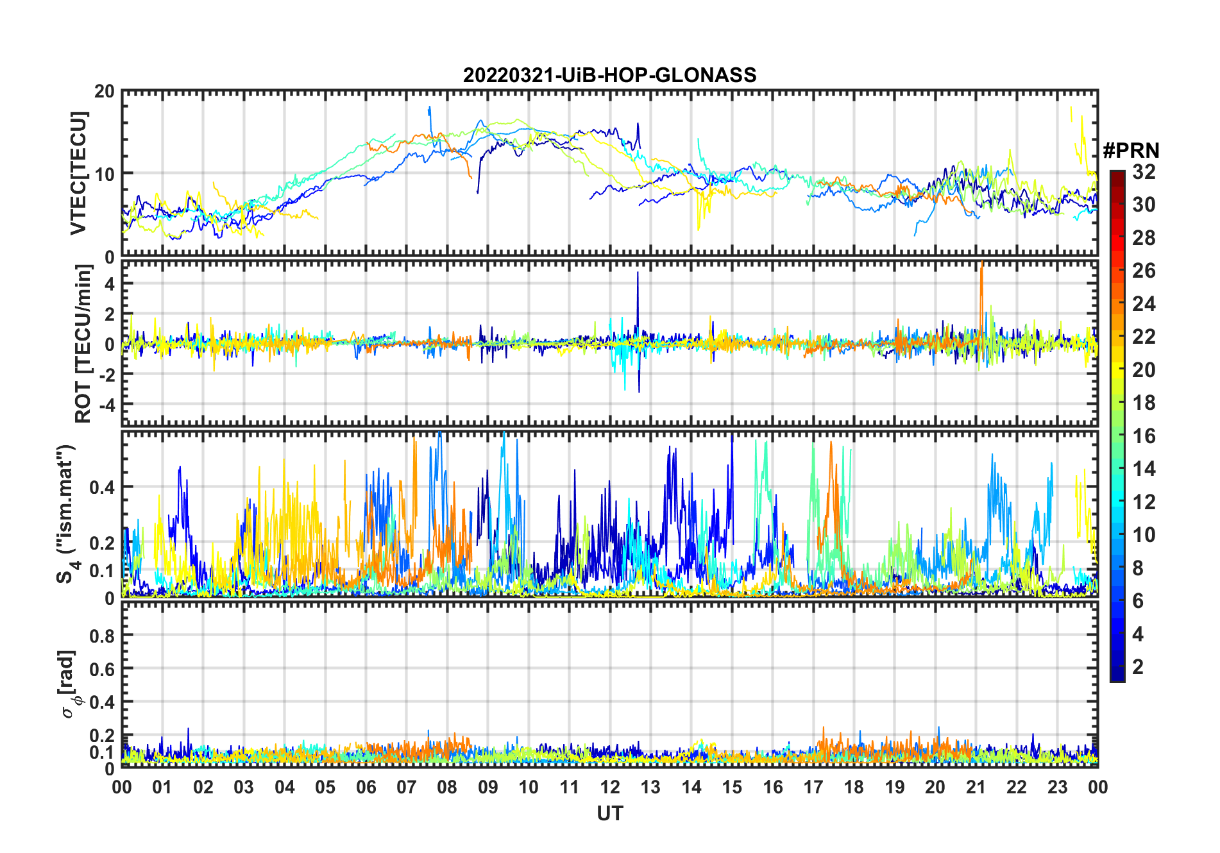Select the #PRN colorbar title
This screenshot has width=1220, height=853.
[1131, 150]
